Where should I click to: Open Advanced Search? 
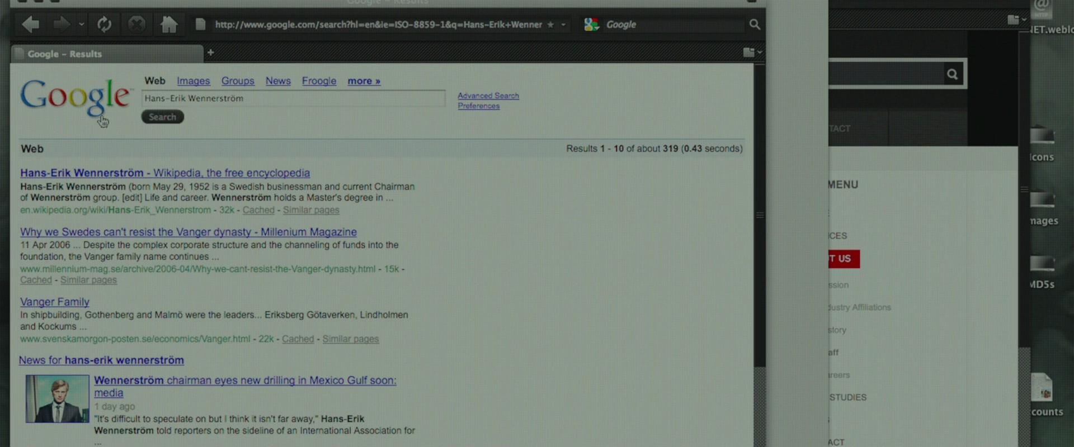488,96
